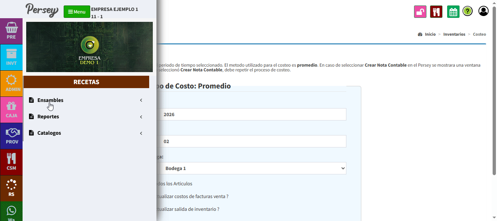Open the user profile avatar
The width and height of the screenshot is (497, 221).
[483, 11]
